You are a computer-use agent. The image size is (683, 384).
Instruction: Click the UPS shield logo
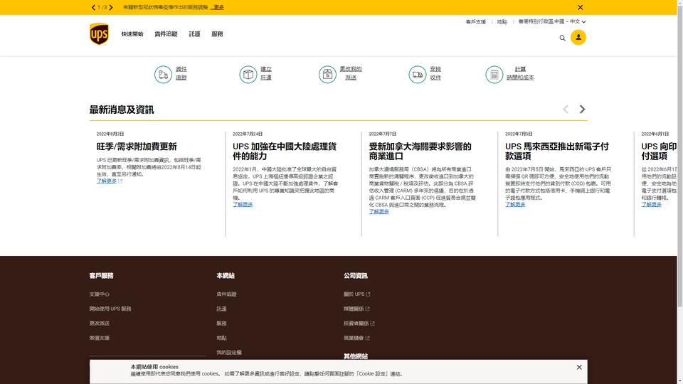point(99,34)
